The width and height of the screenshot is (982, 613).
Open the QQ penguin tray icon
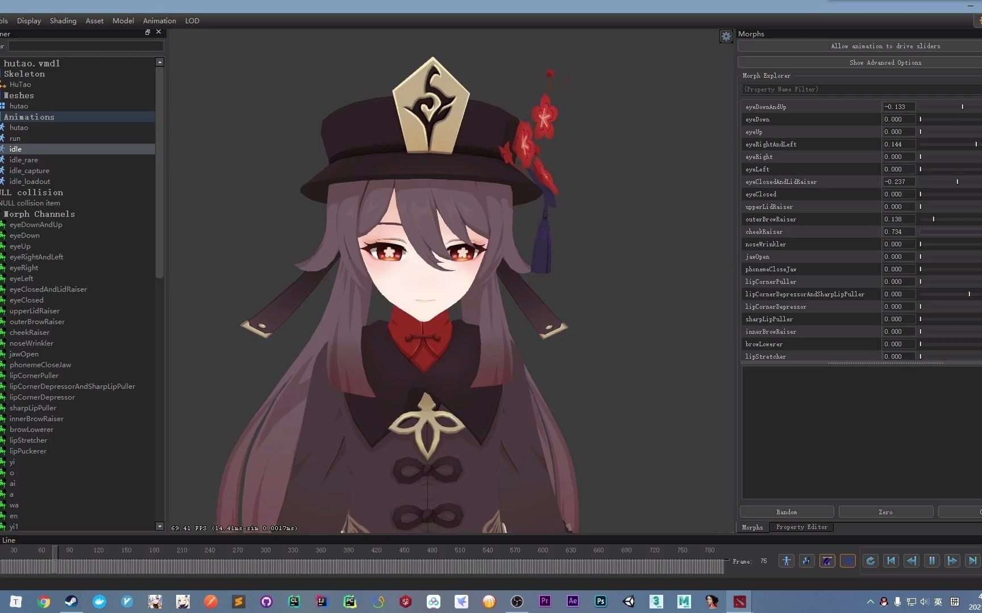click(884, 602)
